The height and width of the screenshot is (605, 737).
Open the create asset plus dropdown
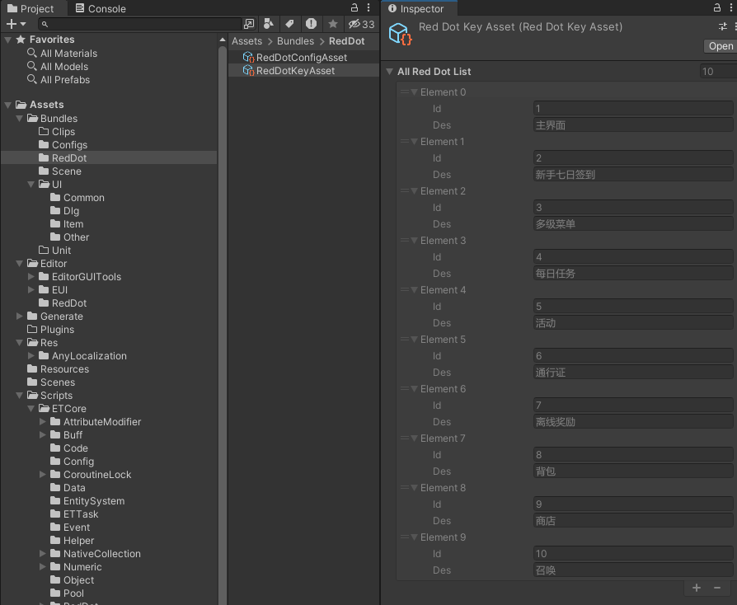(x=16, y=24)
